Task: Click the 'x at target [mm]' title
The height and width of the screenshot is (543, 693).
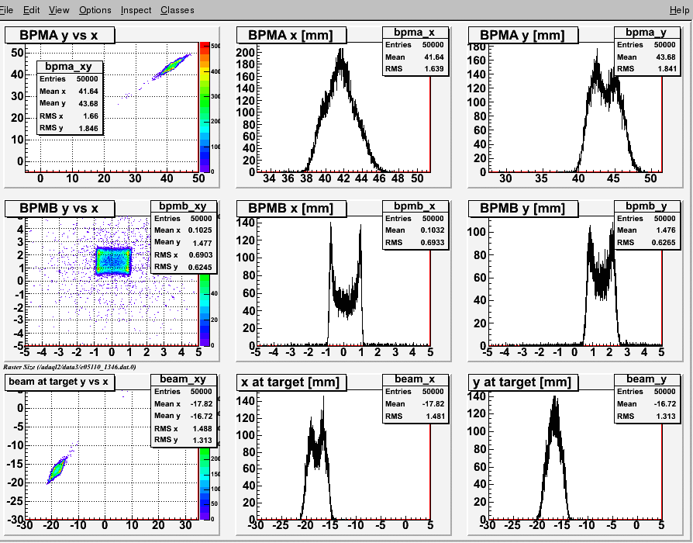Action: point(291,382)
